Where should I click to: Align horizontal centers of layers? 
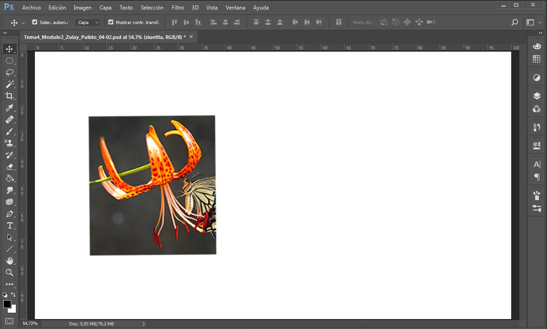tap(225, 22)
